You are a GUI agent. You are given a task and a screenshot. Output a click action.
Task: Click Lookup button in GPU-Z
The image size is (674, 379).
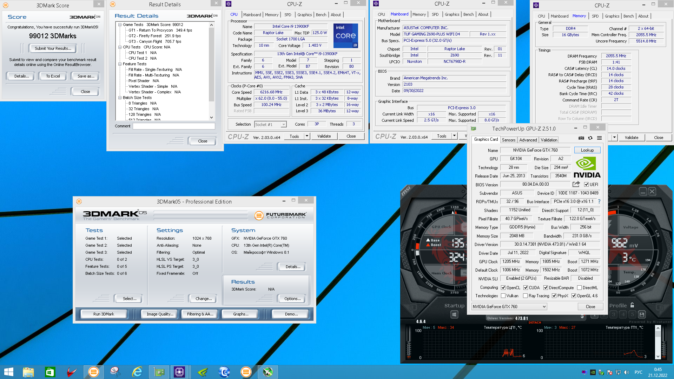[587, 150]
